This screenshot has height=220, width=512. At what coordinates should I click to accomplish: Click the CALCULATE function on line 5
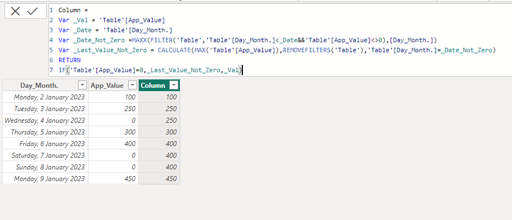(x=174, y=50)
